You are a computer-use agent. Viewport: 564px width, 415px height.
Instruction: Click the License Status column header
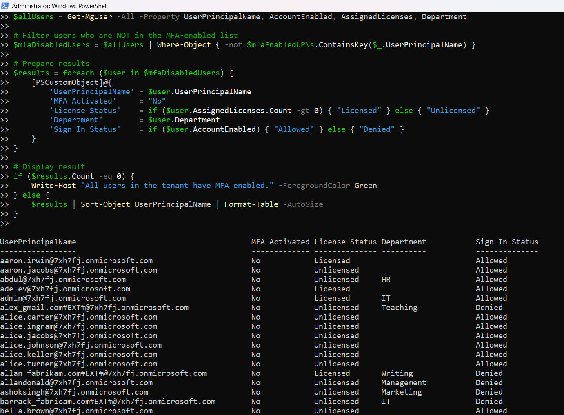[x=345, y=242]
